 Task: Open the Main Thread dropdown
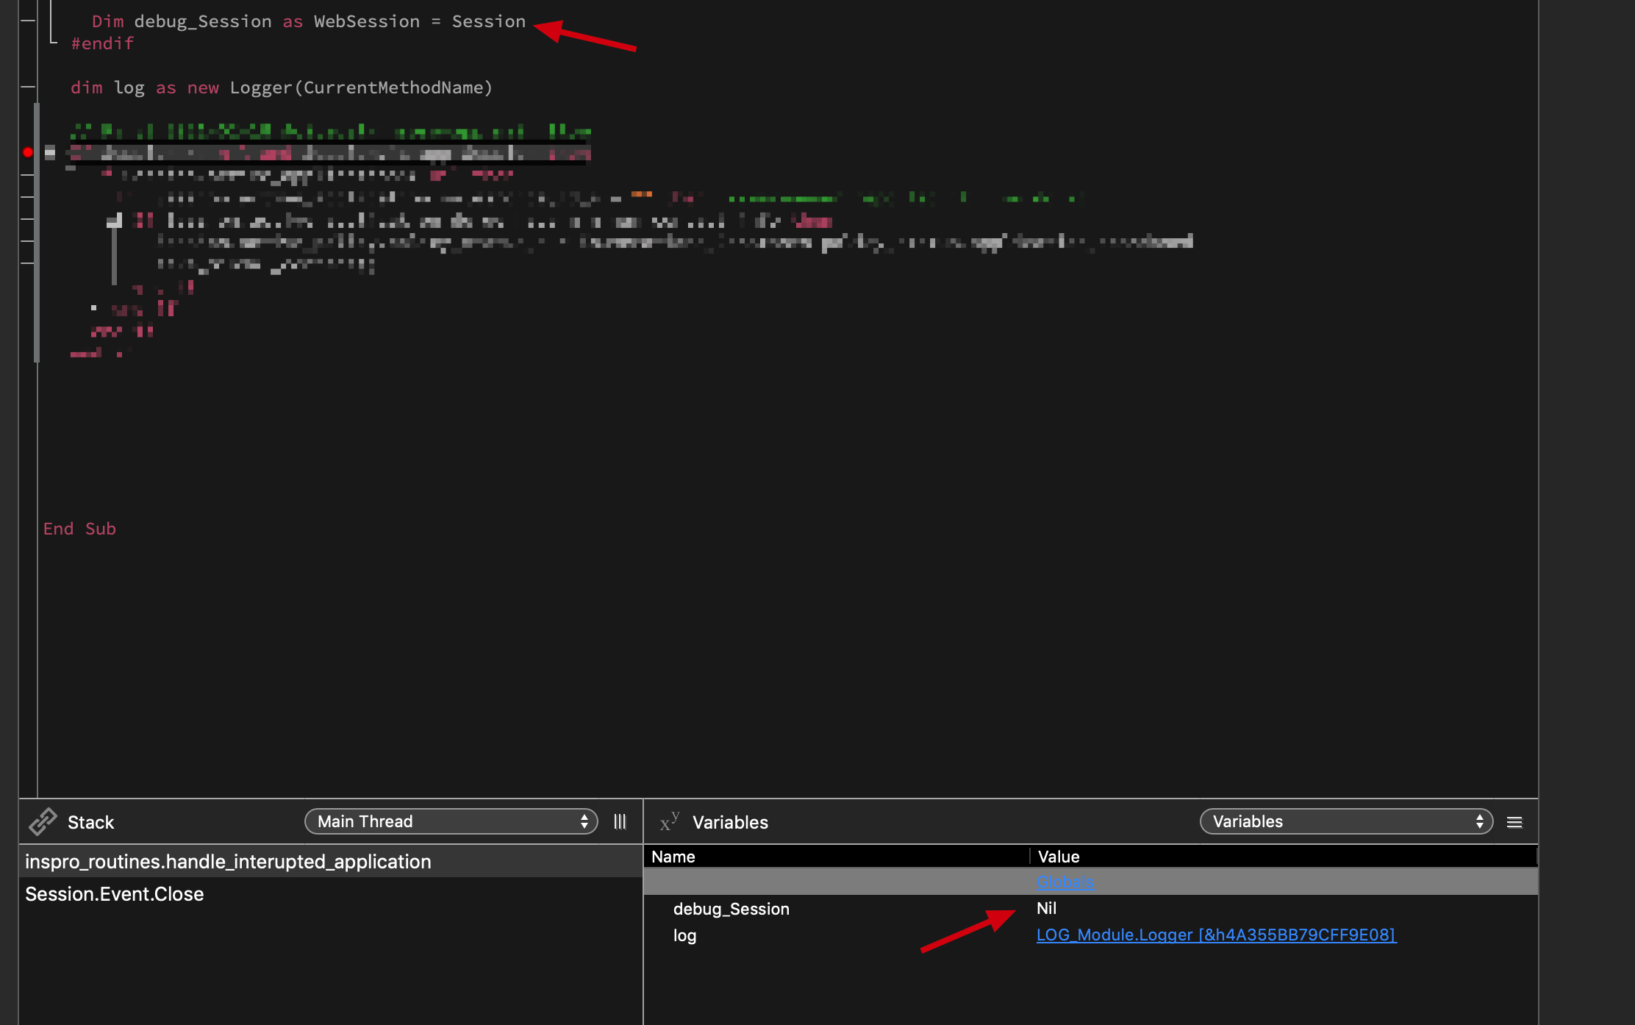point(451,821)
